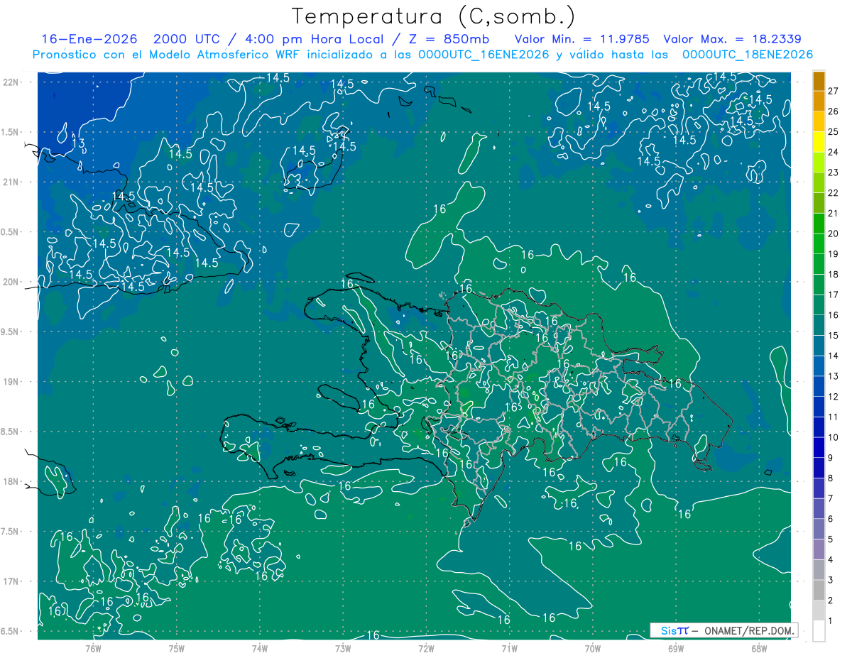Click the "73W" longitude axis label
This screenshot has height=658, width=852.
click(343, 648)
